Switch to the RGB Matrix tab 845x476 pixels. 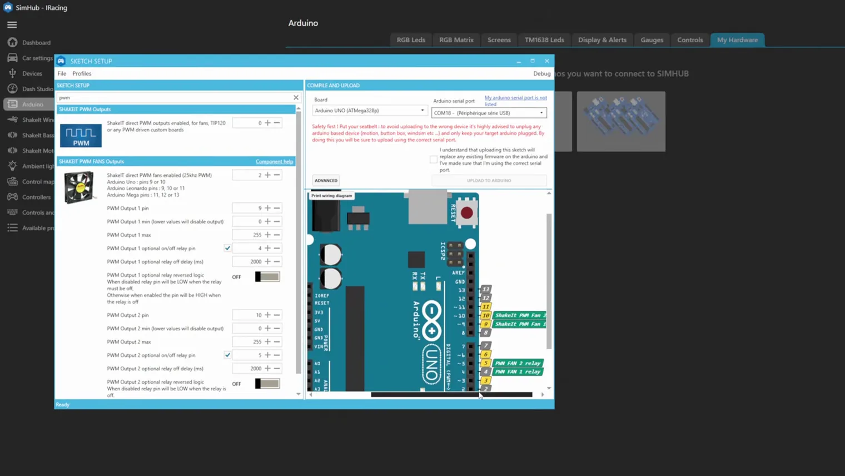click(456, 40)
